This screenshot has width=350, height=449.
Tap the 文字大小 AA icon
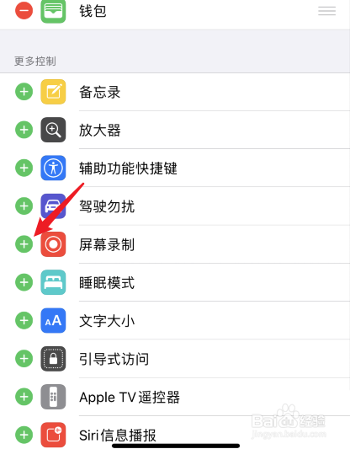click(53, 320)
